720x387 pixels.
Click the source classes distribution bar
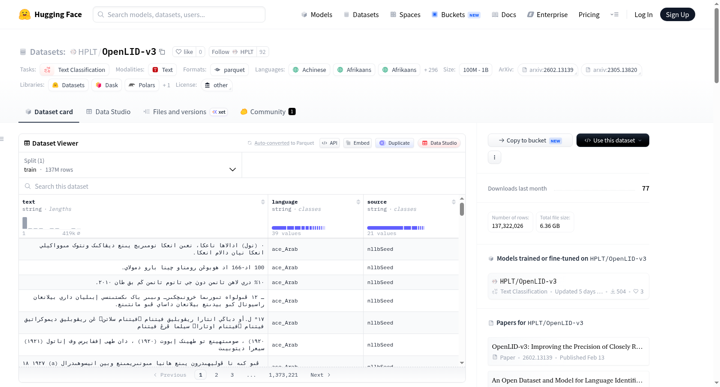[396, 228]
